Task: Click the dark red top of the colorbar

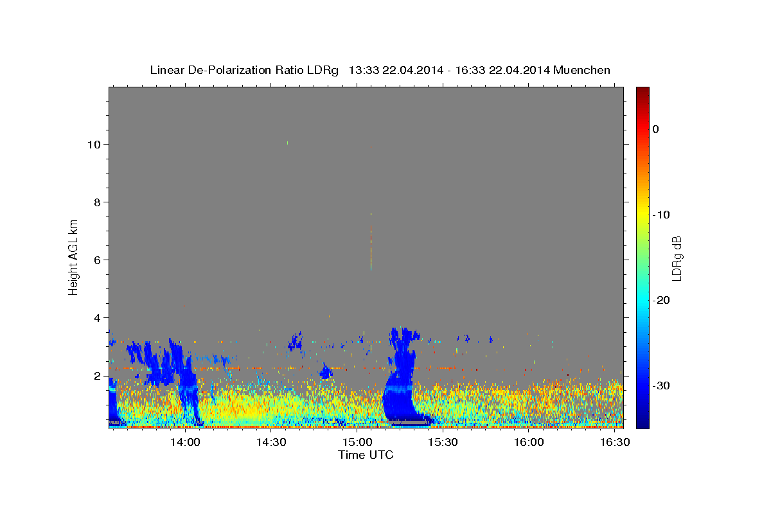Action: [642, 92]
